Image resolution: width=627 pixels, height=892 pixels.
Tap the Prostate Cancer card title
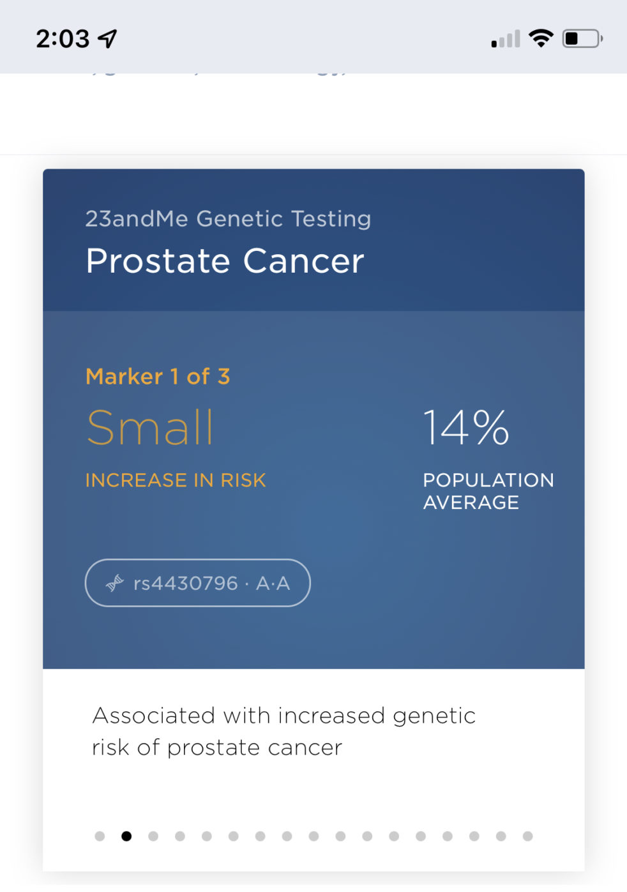coord(225,261)
